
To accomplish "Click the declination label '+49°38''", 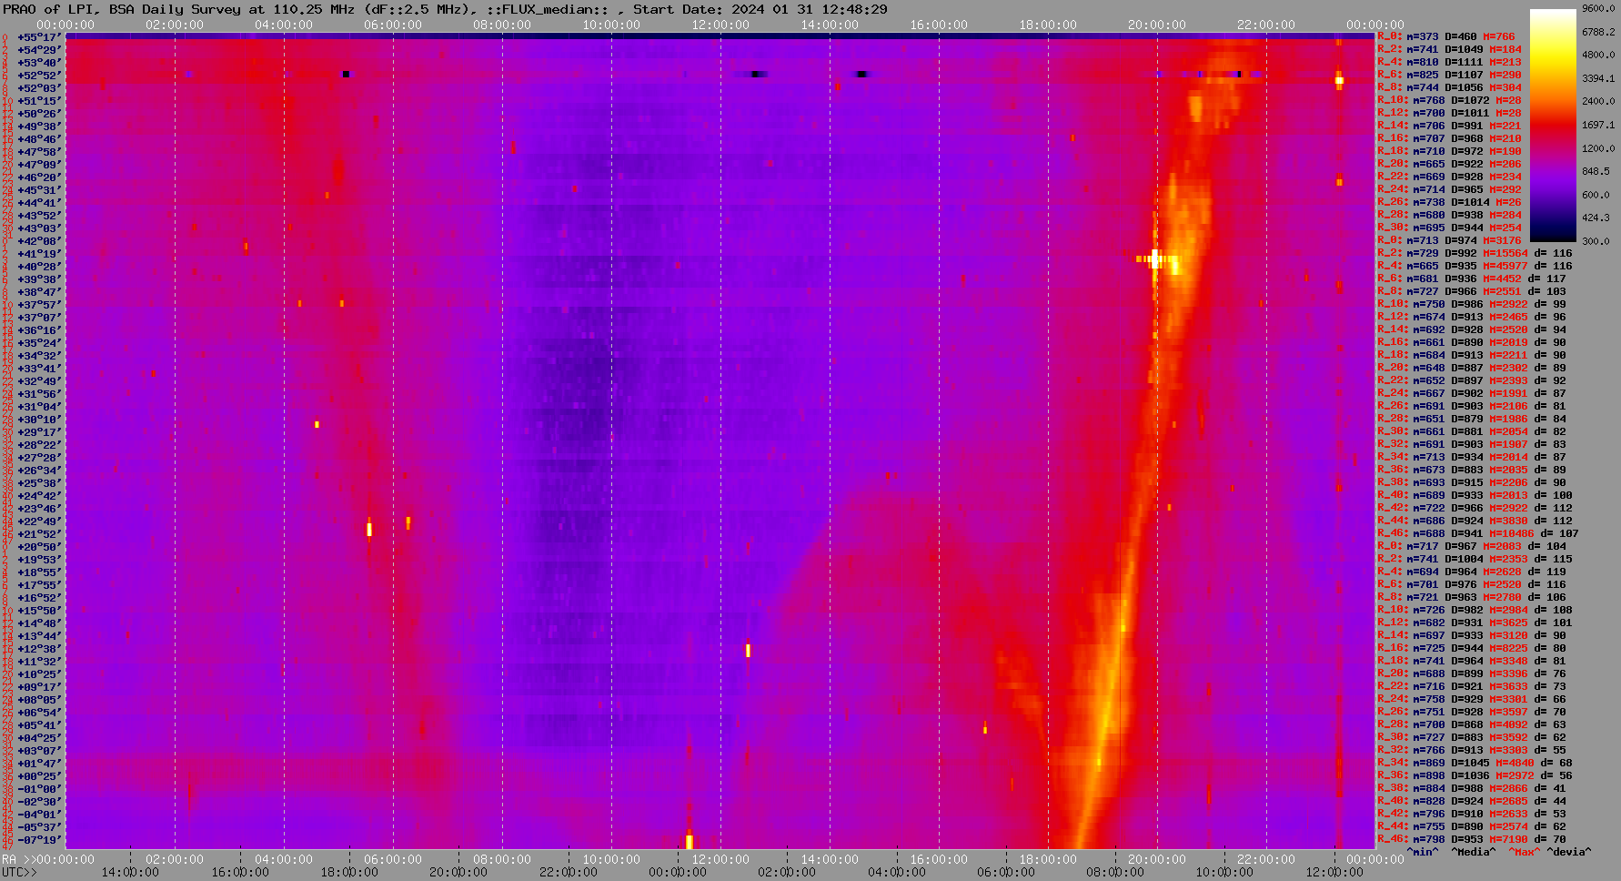I will pos(38,127).
